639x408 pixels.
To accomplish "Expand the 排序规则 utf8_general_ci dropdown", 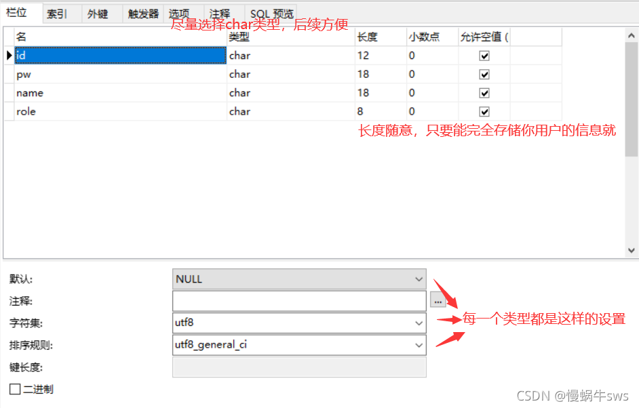I will [419, 345].
